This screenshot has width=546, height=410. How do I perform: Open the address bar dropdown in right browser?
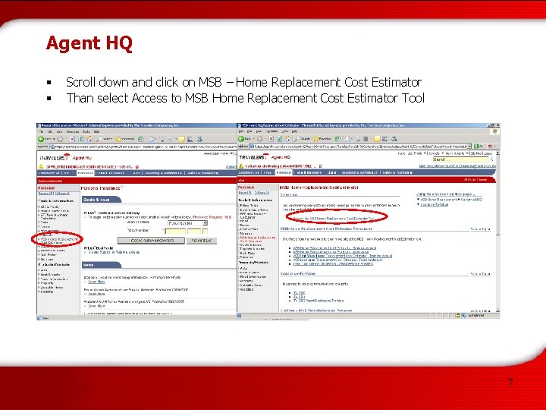pos(469,147)
